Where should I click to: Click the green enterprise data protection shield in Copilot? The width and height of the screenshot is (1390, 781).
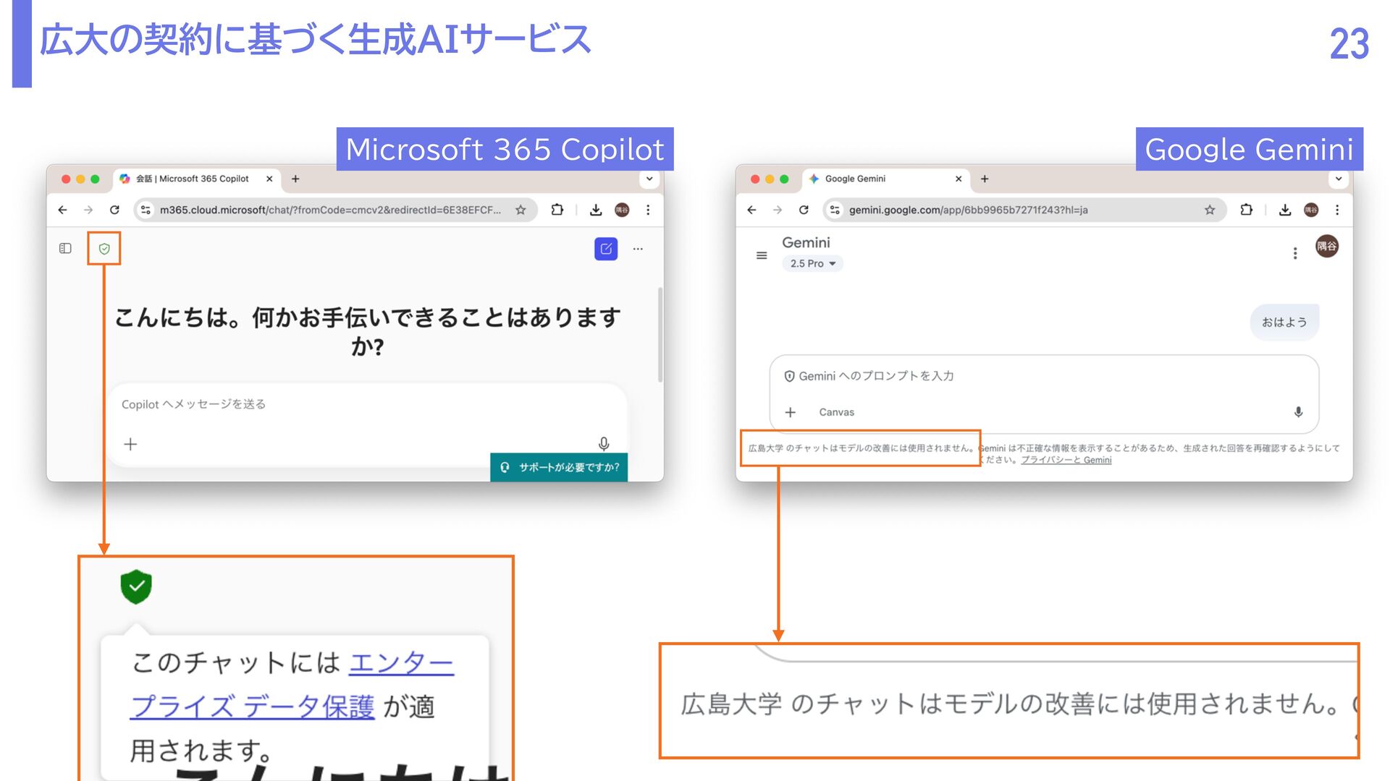[104, 249]
